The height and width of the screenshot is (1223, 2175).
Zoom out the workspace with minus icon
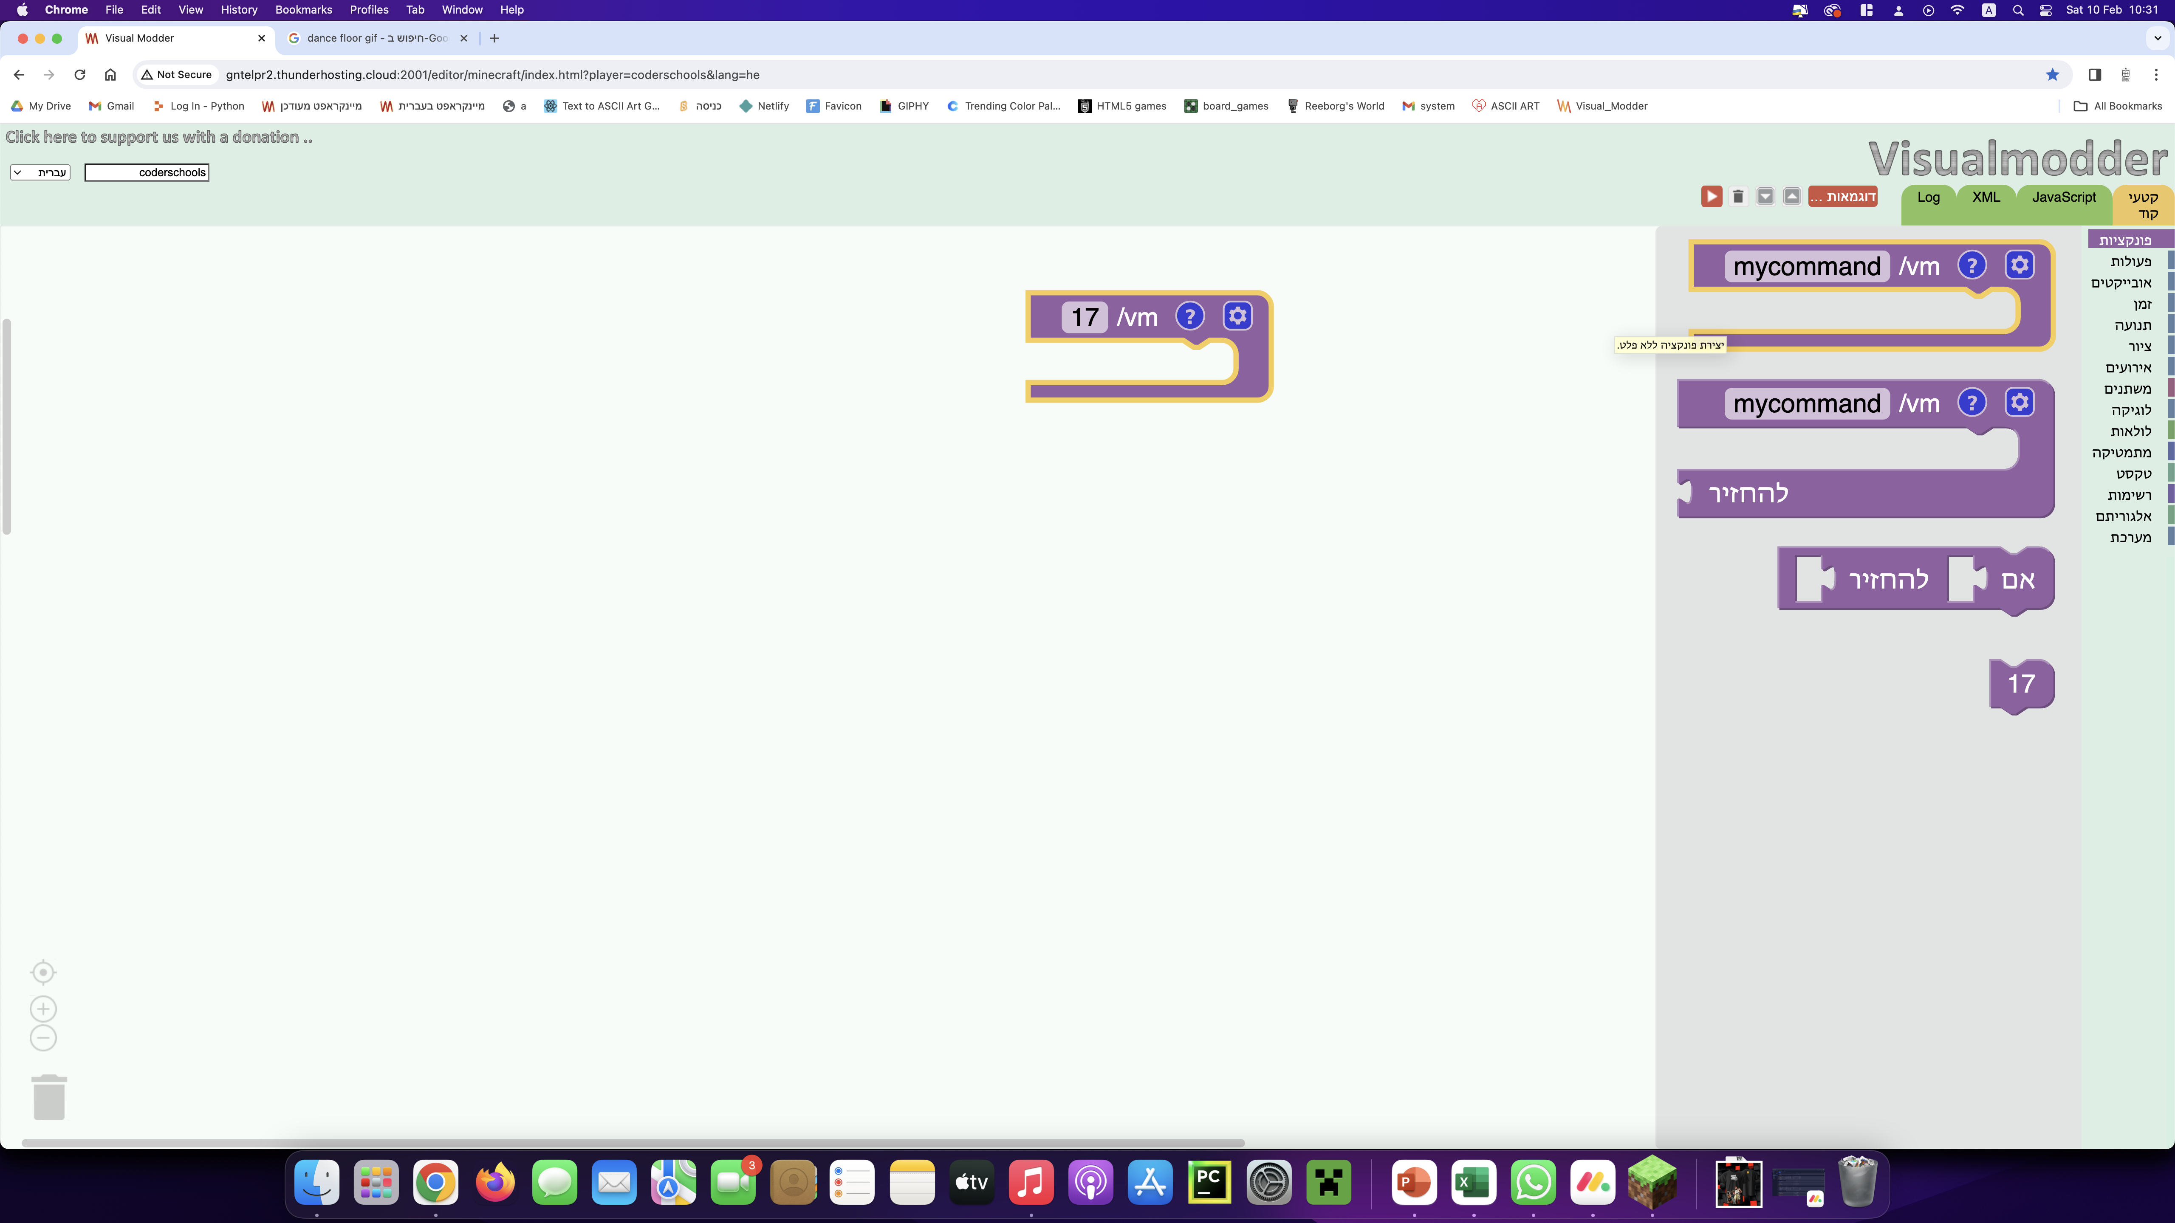click(x=43, y=1038)
